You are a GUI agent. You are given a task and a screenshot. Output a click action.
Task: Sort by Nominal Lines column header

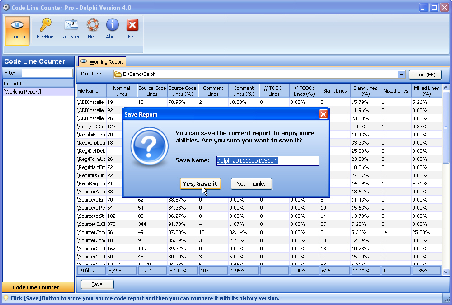(122, 91)
